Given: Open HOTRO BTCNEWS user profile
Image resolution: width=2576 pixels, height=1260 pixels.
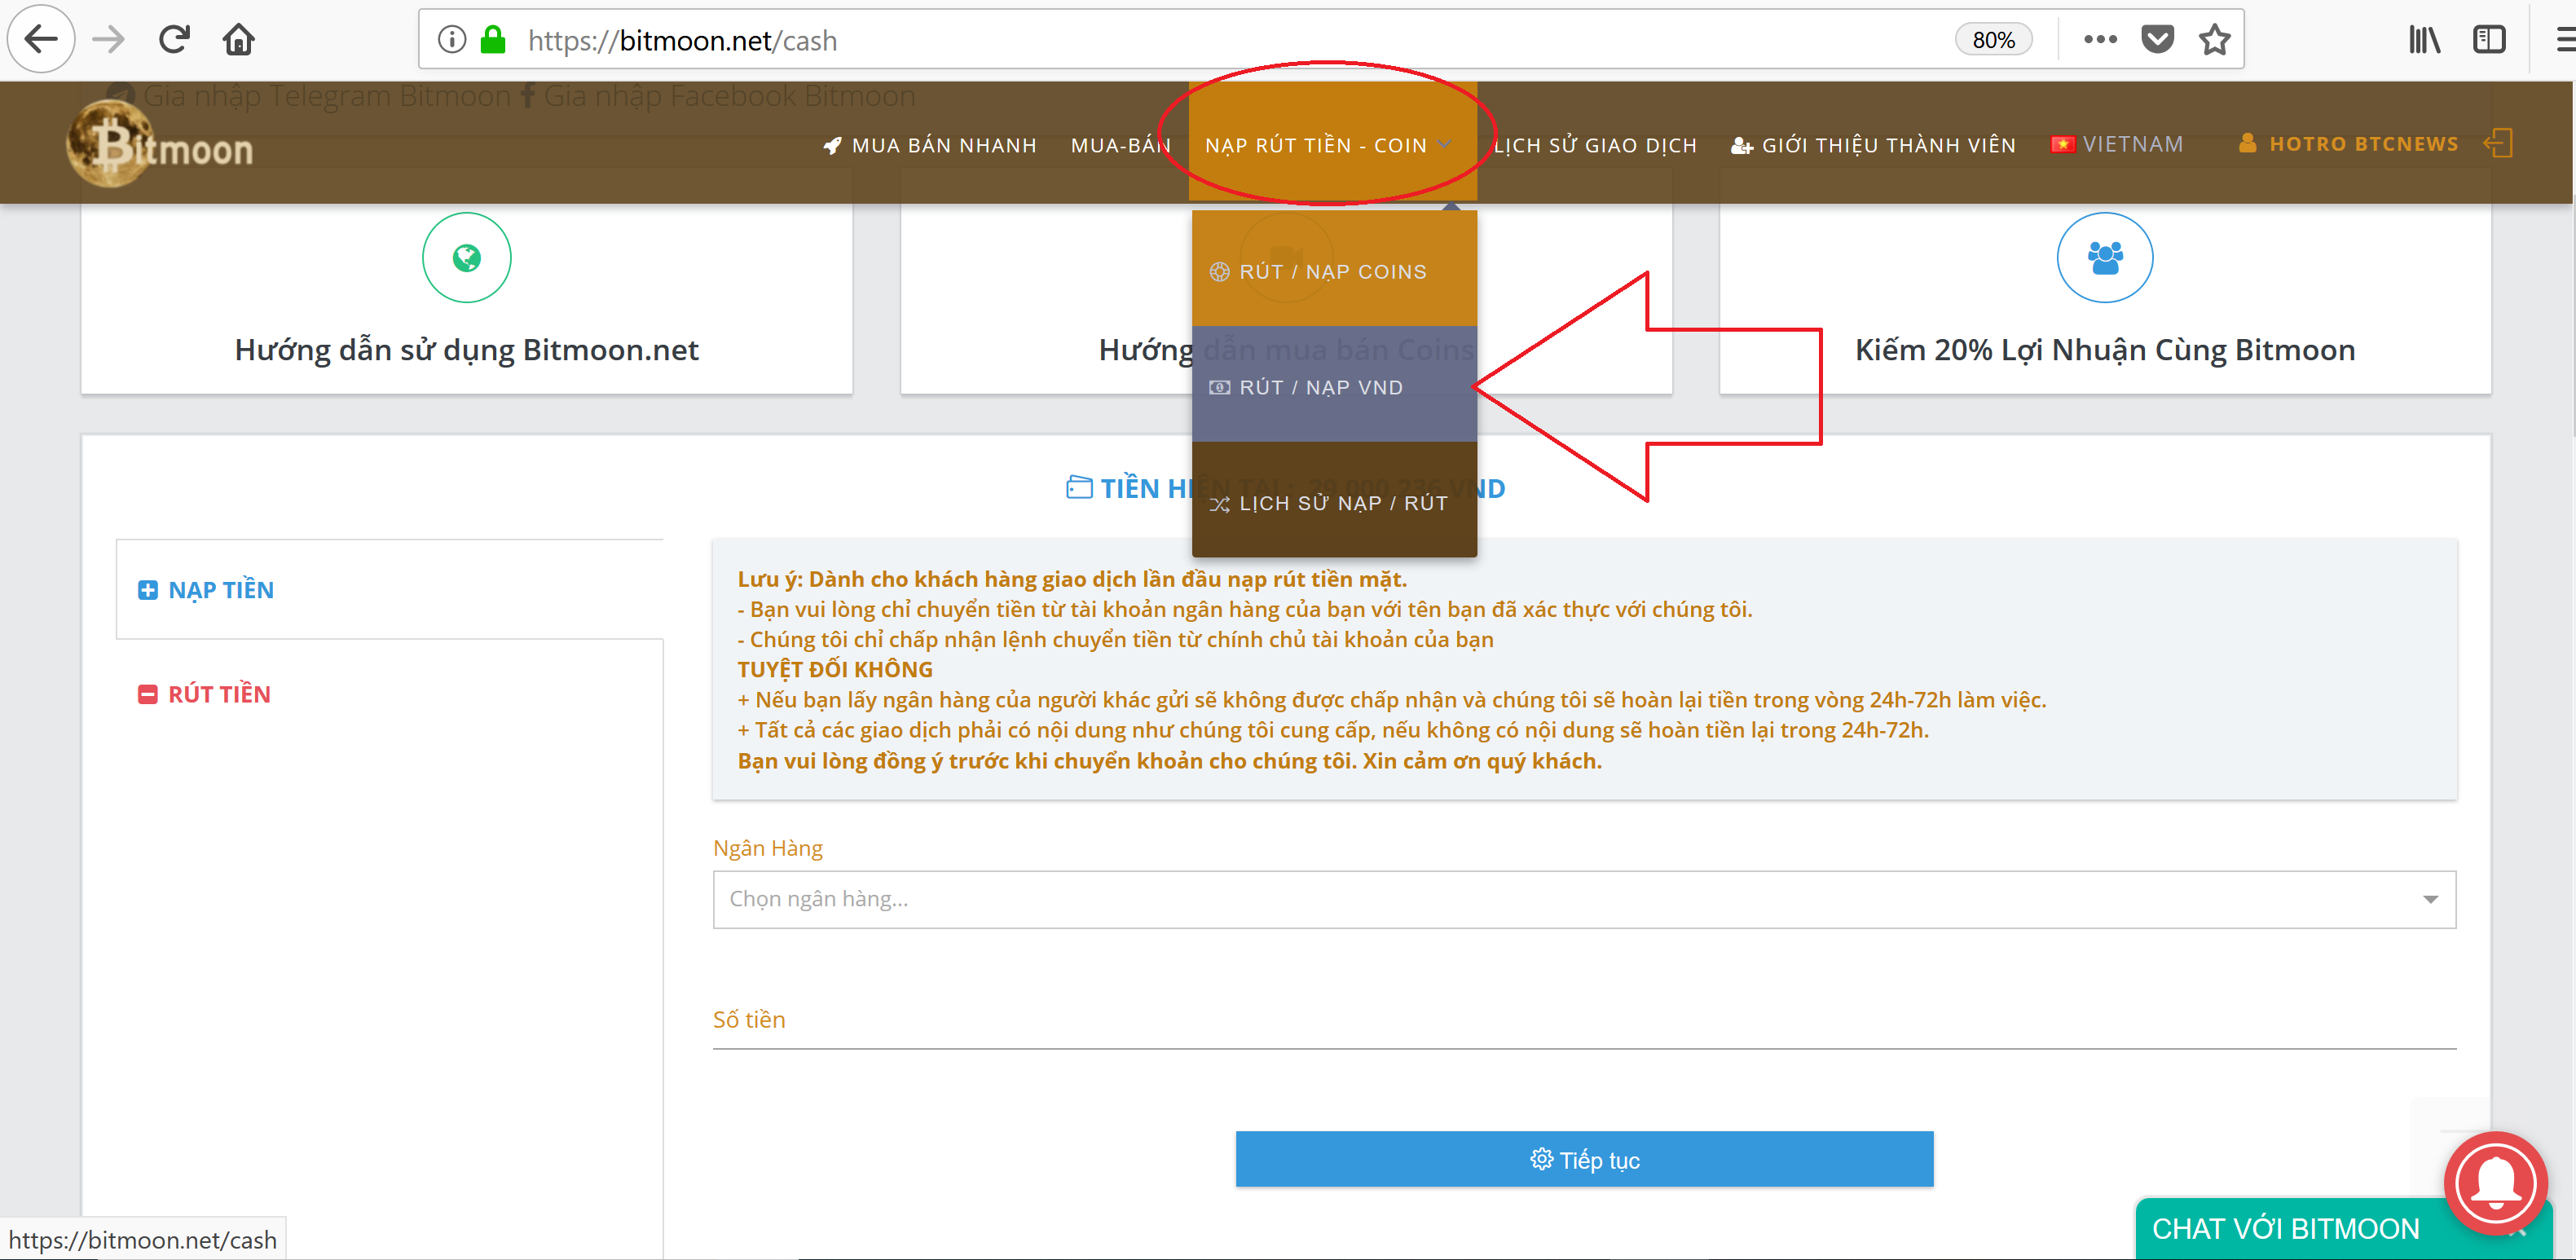Looking at the screenshot, I should (x=2349, y=144).
